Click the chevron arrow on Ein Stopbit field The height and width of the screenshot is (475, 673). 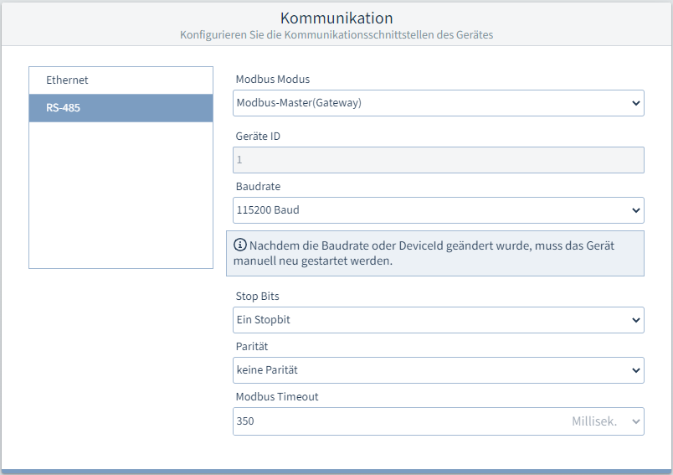click(x=634, y=320)
